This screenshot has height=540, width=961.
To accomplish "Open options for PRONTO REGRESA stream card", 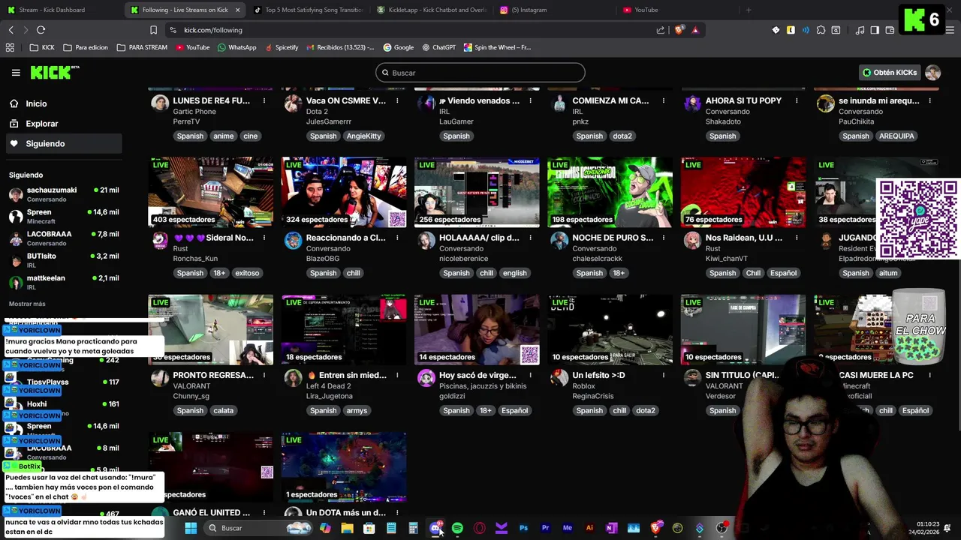I will [x=264, y=375].
